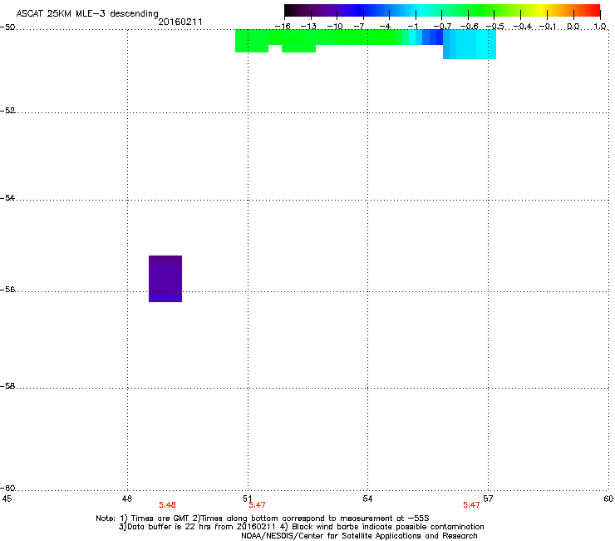Click the colorbar tick label -0.6

pyautogui.click(x=469, y=27)
